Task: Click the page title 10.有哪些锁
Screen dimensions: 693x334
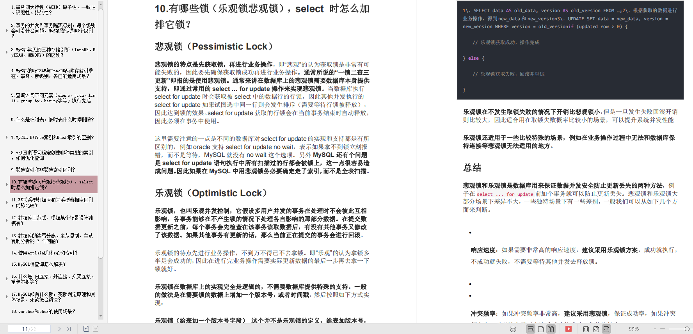Action: [x=262, y=16]
